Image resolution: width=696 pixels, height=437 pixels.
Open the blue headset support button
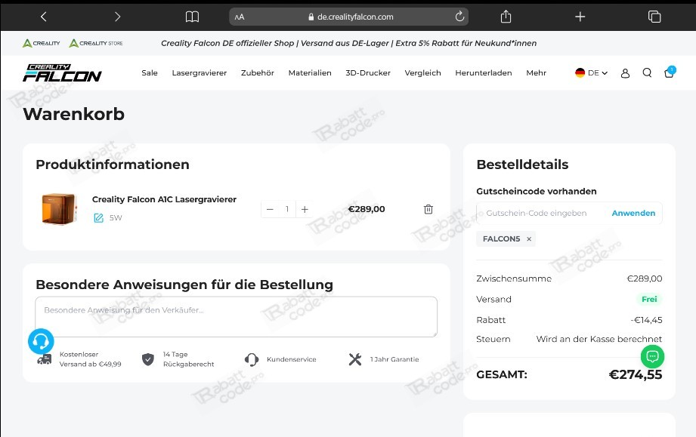tap(41, 341)
